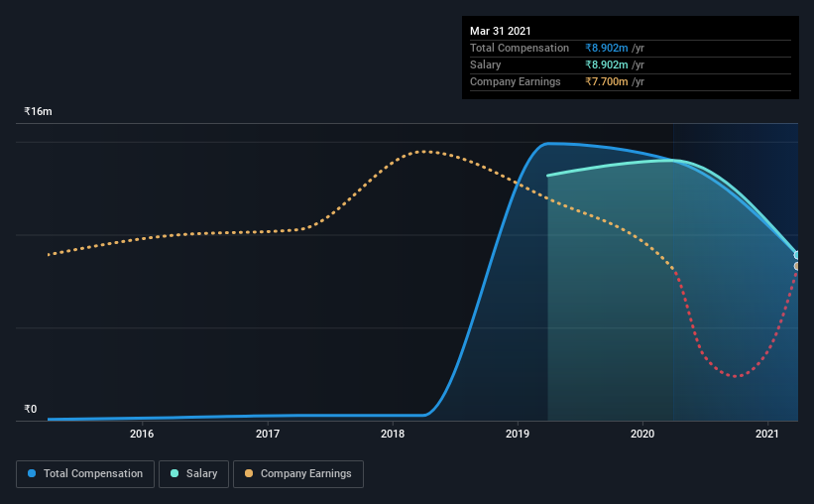This screenshot has height=504, width=814.
Task: Toggle the Company Earnings legend button
Action: (298, 474)
